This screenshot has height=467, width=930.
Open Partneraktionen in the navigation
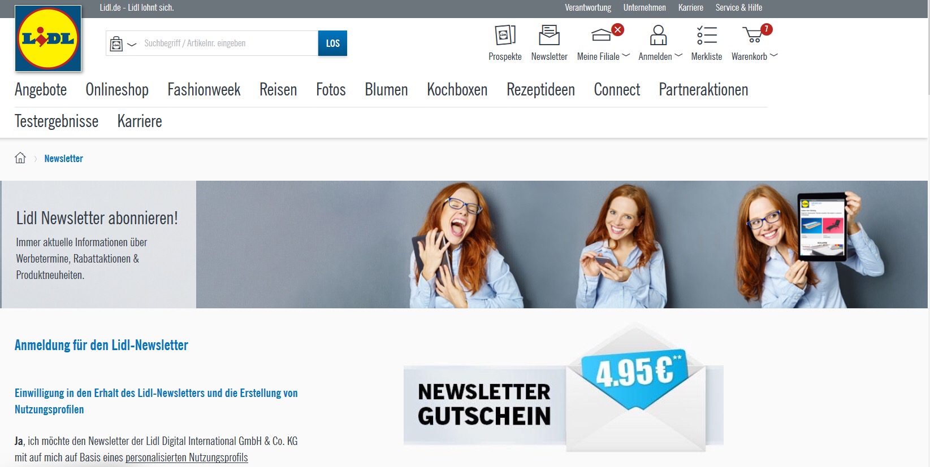point(703,90)
